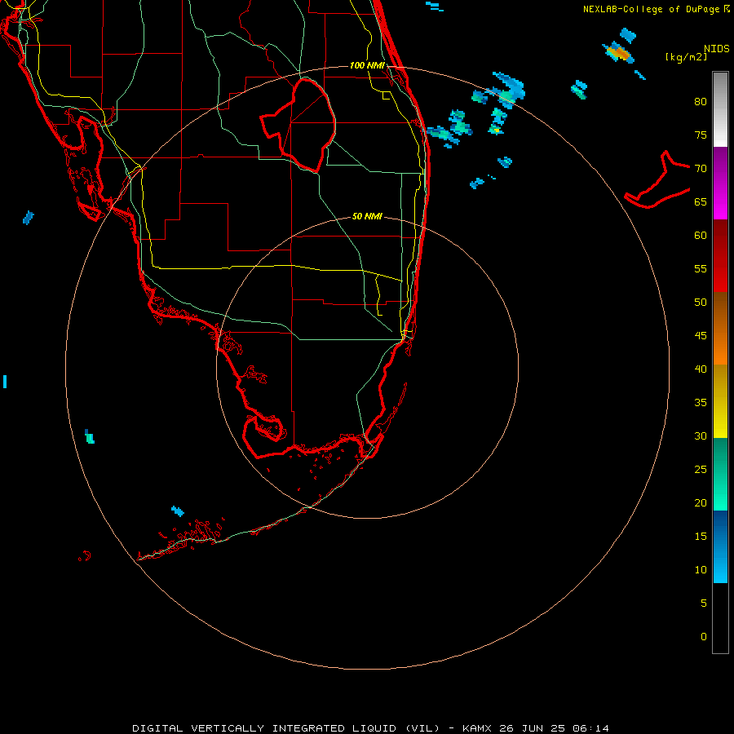Select the 5 value on the legend
Viewport: 734px width, 734px height.
[x=703, y=604]
